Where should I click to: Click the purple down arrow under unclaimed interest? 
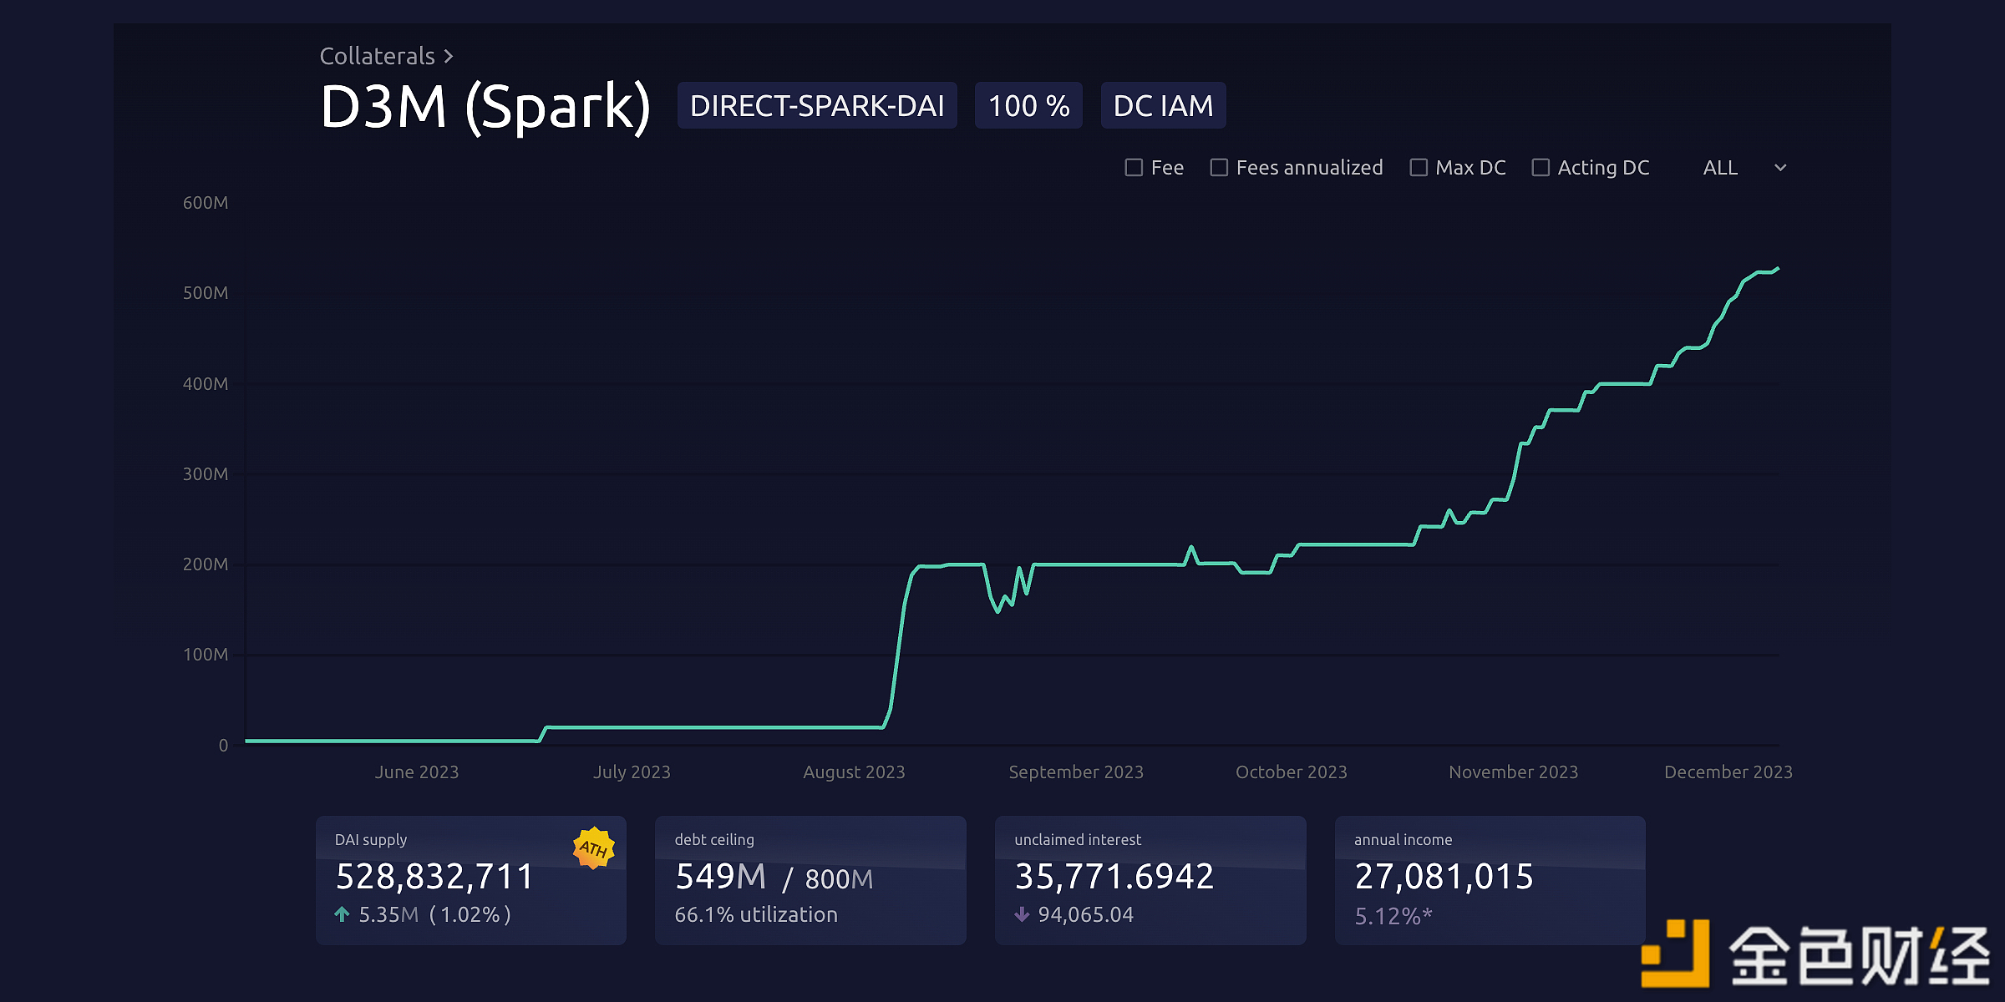point(1021,914)
